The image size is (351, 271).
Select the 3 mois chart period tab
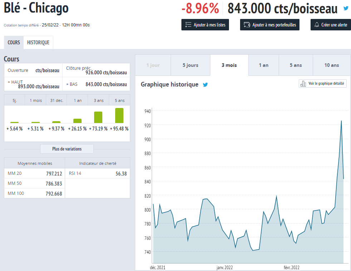pos(229,65)
